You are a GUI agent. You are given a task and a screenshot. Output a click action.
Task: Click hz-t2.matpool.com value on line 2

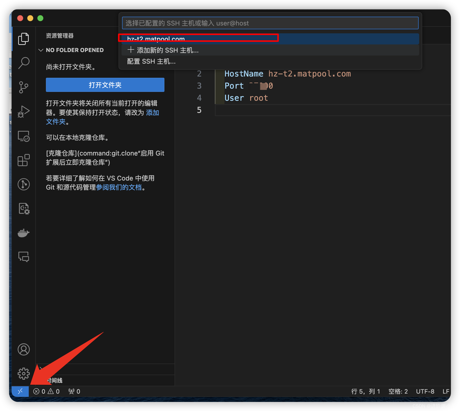click(x=309, y=74)
